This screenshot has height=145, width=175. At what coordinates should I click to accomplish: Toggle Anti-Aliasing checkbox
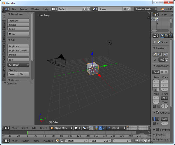157,113
